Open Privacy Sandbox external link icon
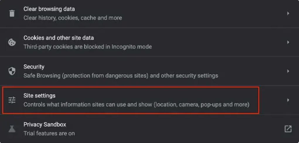The image size is (299, 143). tap(288, 129)
